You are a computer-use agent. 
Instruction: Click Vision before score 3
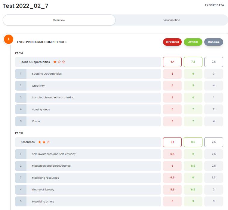click(172, 121)
